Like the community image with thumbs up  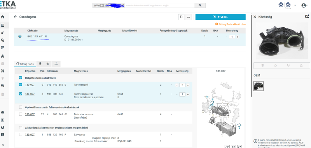click(x=275, y=65)
